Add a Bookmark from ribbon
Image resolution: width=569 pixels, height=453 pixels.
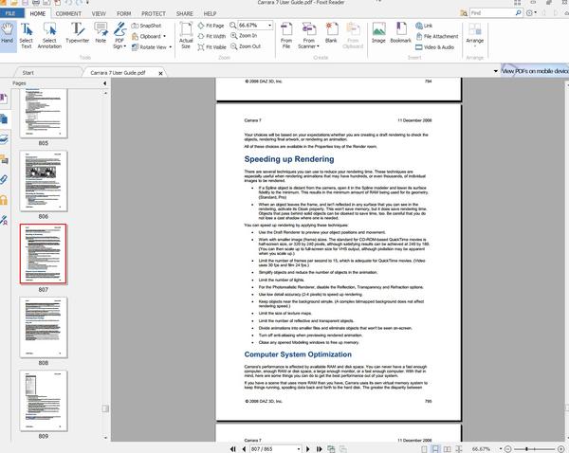click(400, 33)
